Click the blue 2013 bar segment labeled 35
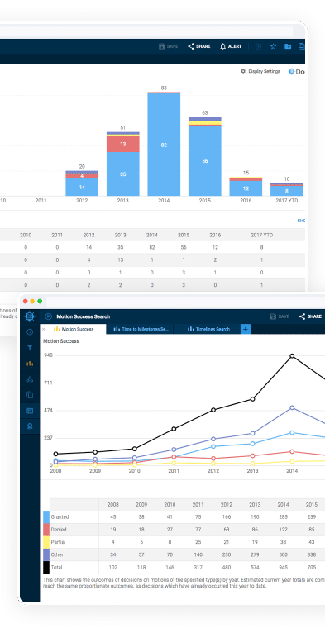 [123, 174]
